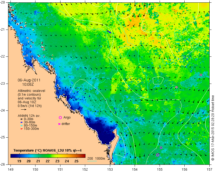This screenshot has height=172, width=215.
Task: Click the cyan 200m contour legend line
Action: 92,161
